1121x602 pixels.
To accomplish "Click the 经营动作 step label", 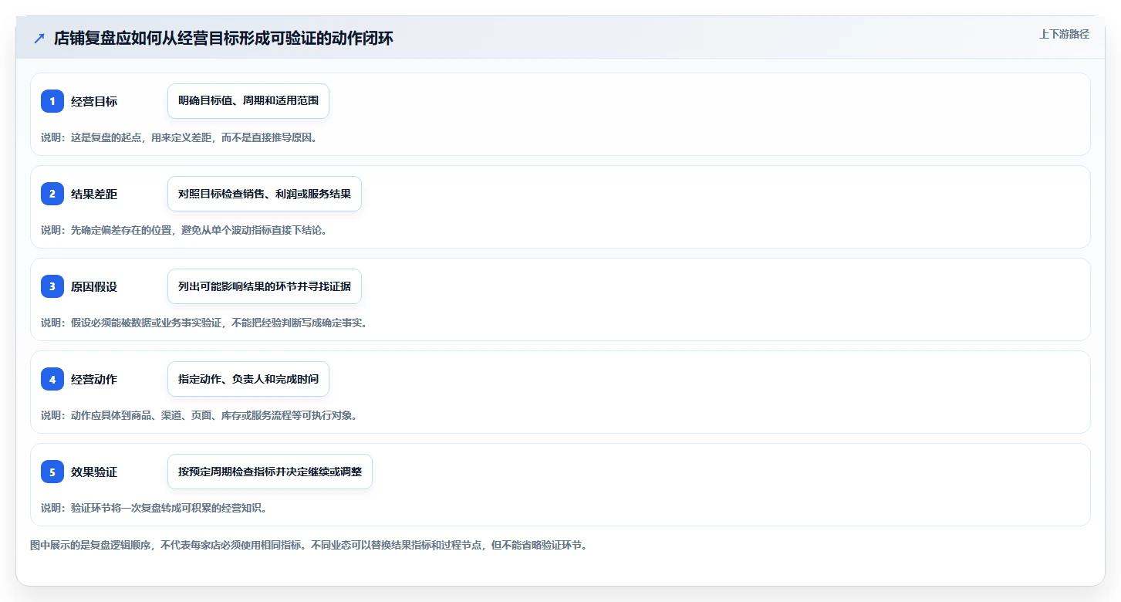I will 94,380.
